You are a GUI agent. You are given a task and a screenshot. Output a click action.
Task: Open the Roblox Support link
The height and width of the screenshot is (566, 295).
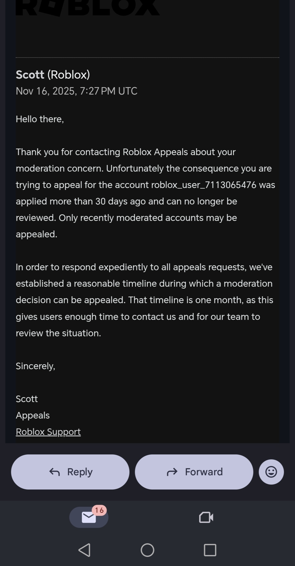point(48,432)
